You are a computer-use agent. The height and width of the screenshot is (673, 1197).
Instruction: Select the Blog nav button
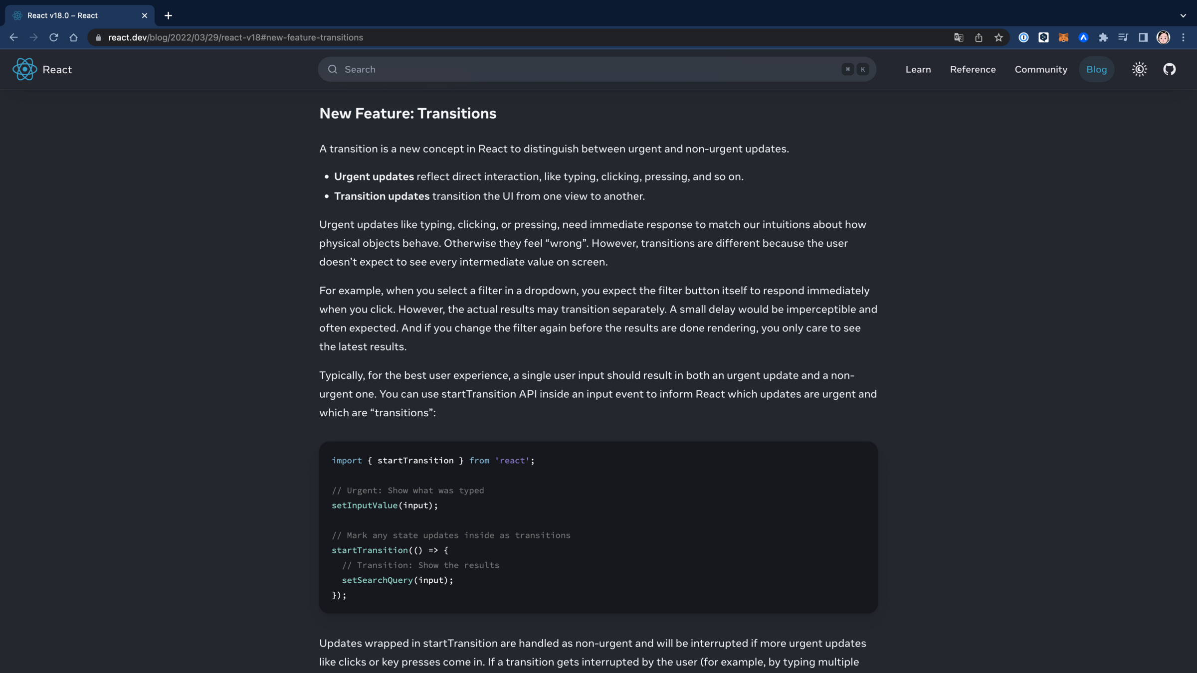click(x=1096, y=69)
